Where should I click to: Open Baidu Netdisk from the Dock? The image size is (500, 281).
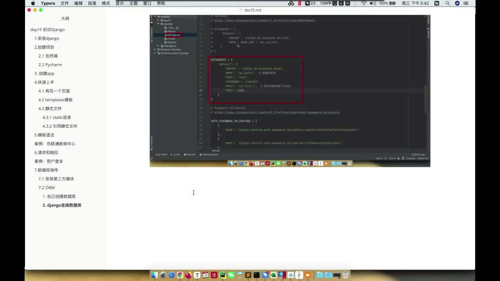(291, 275)
